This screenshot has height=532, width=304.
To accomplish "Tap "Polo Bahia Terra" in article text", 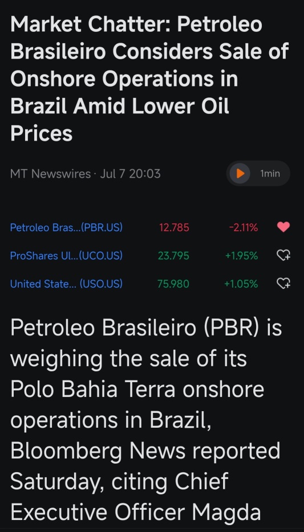I will (93, 390).
